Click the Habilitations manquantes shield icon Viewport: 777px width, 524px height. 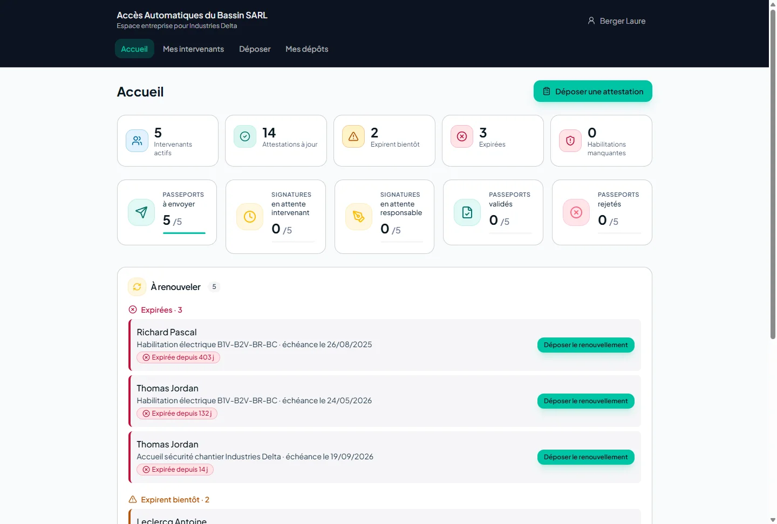click(570, 141)
